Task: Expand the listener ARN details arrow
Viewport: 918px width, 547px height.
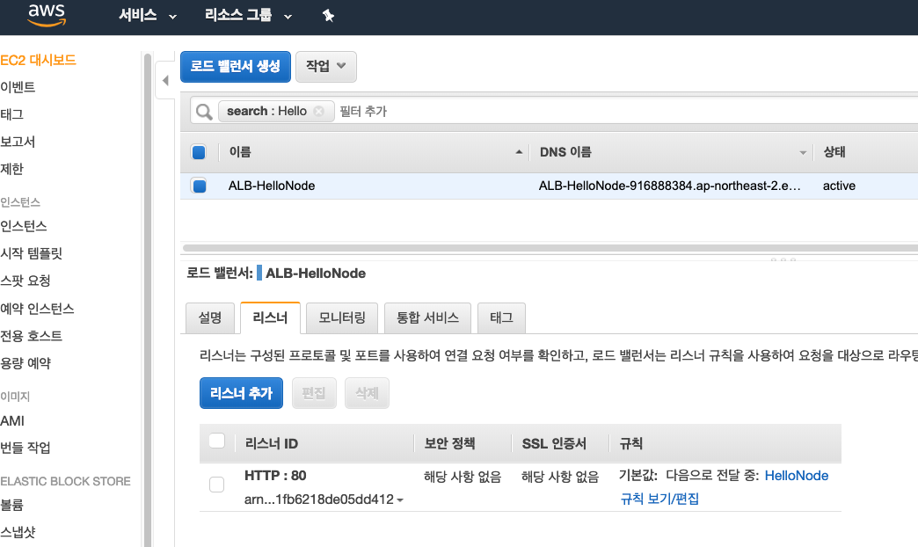Action: pos(399,500)
